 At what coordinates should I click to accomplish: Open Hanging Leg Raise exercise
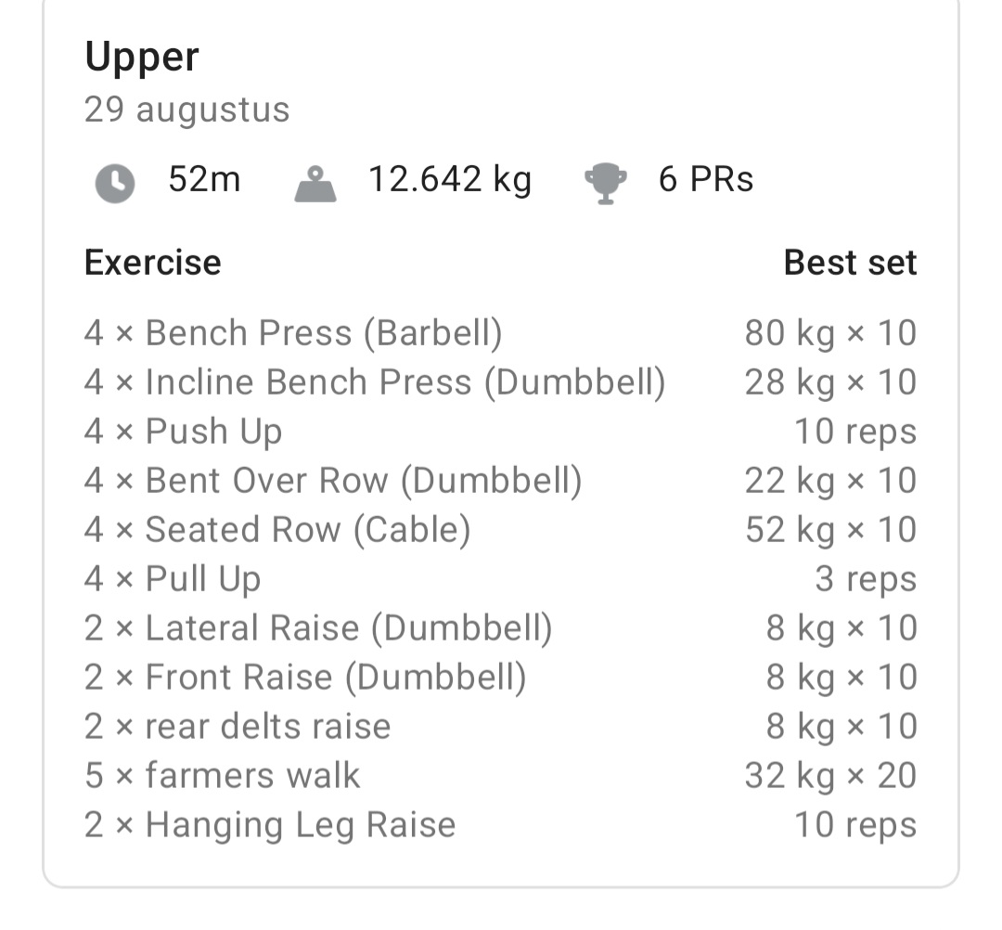click(x=269, y=824)
